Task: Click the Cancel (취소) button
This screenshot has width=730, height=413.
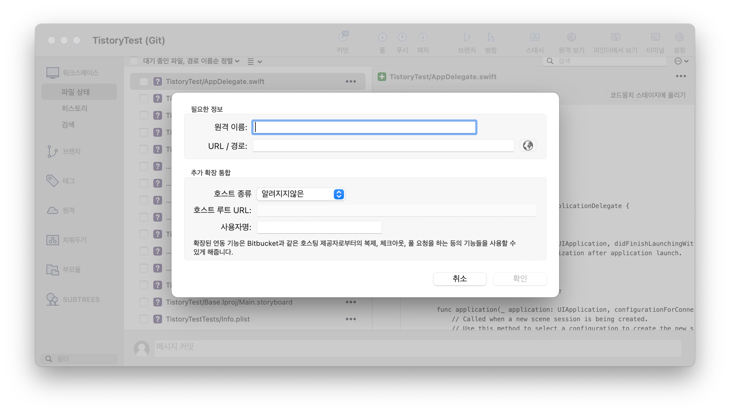Action: 460,279
